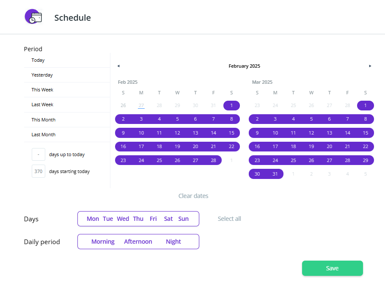Focus the days up to today field
The width and height of the screenshot is (385, 286).
(x=38, y=154)
